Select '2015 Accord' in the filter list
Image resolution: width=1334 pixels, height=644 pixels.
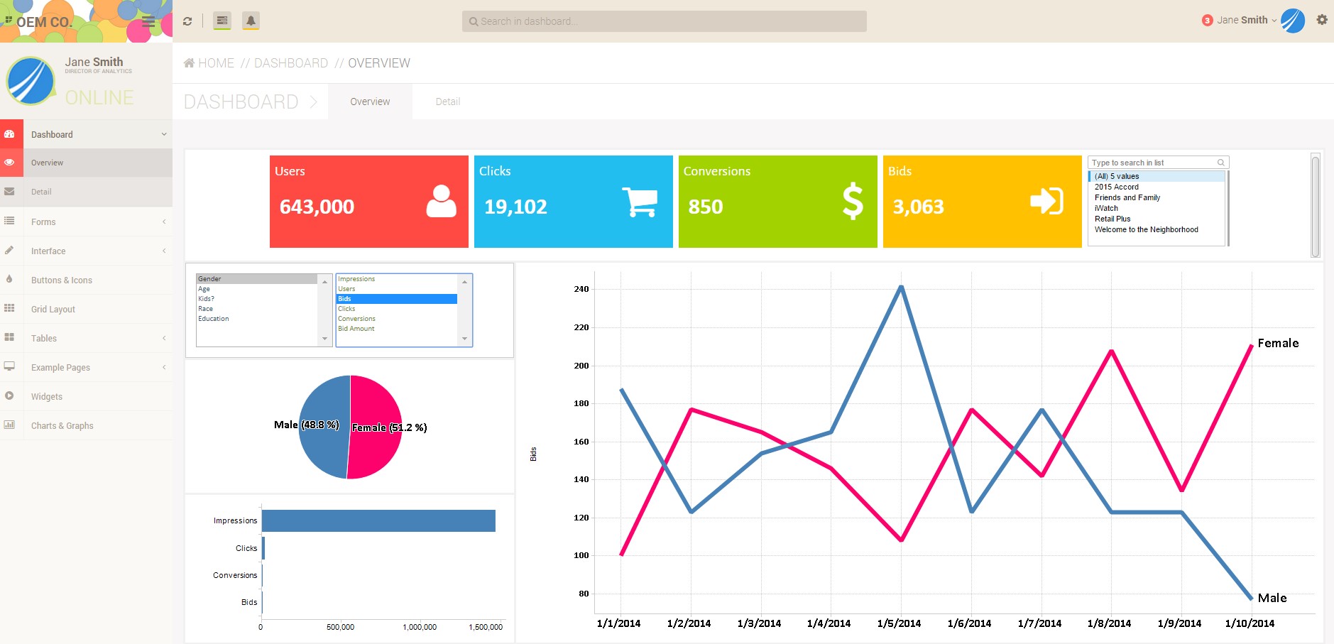pos(1116,187)
